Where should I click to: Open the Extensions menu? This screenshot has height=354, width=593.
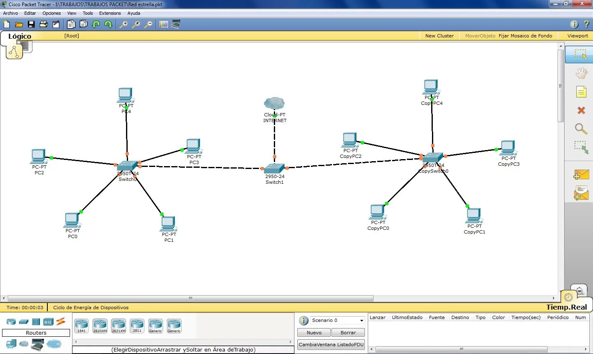110,13
